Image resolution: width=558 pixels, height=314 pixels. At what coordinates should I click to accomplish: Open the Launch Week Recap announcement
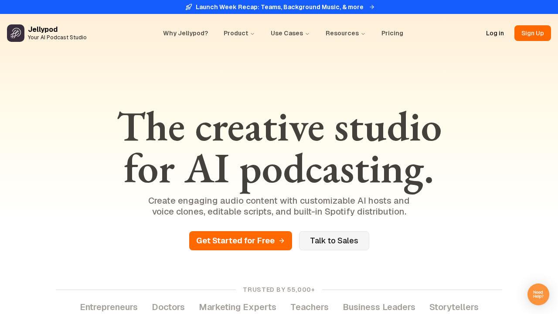click(x=279, y=7)
